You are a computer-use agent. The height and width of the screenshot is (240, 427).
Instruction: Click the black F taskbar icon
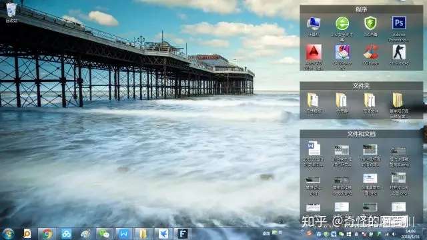pos(182,234)
